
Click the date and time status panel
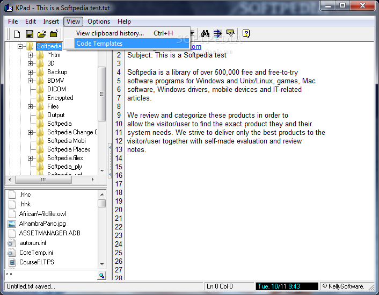click(x=287, y=286)
